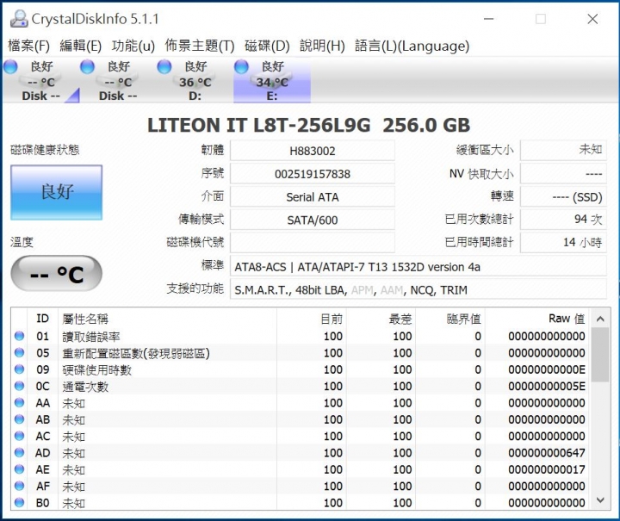The height and width of the screenshot is (521, 620).
Task: Switch to the E: drive at 34 °C
Action: pyautogui.click(x=272, y=81)
